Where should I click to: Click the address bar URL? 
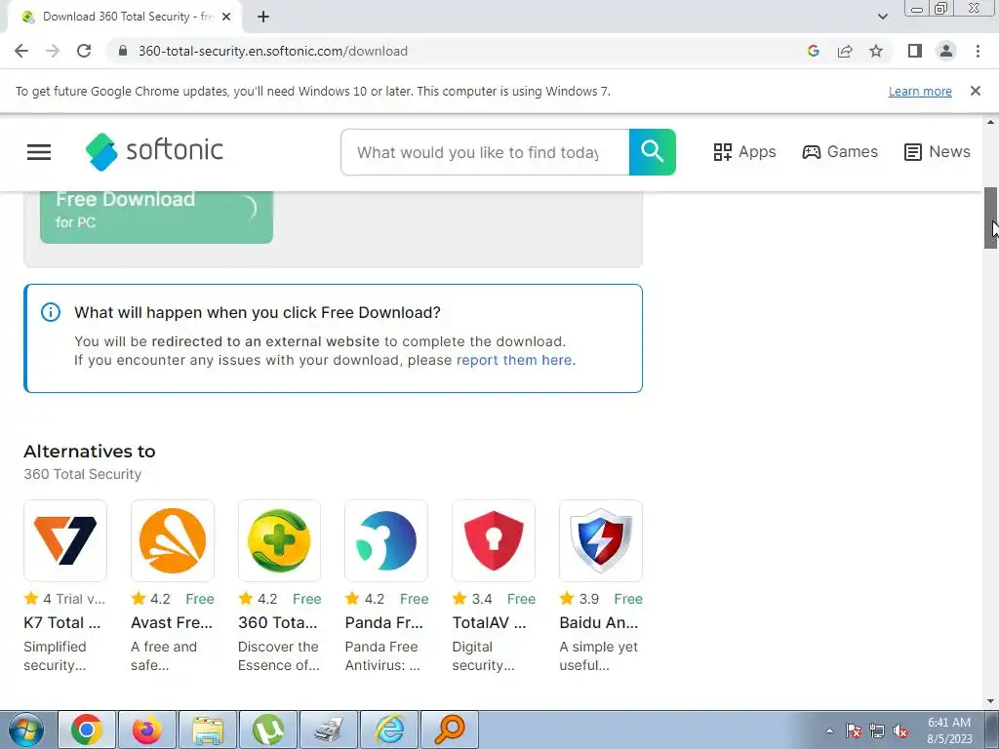[273, 51]
